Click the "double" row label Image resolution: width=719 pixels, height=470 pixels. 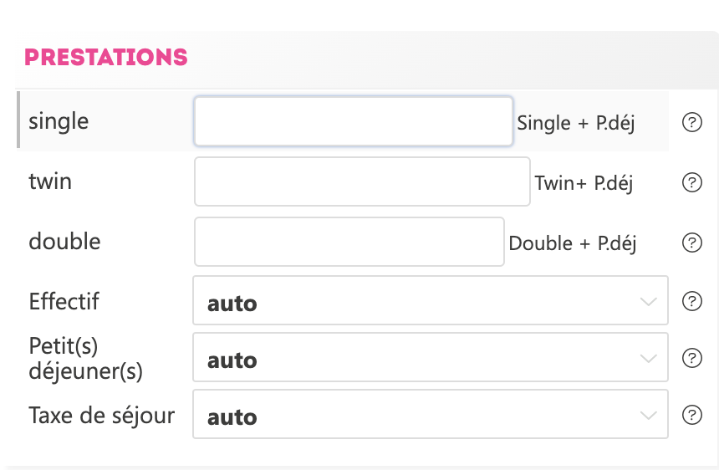coord(64,242)
